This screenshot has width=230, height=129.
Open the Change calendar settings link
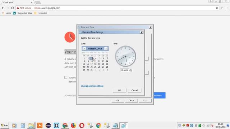[x=92, y=86]
